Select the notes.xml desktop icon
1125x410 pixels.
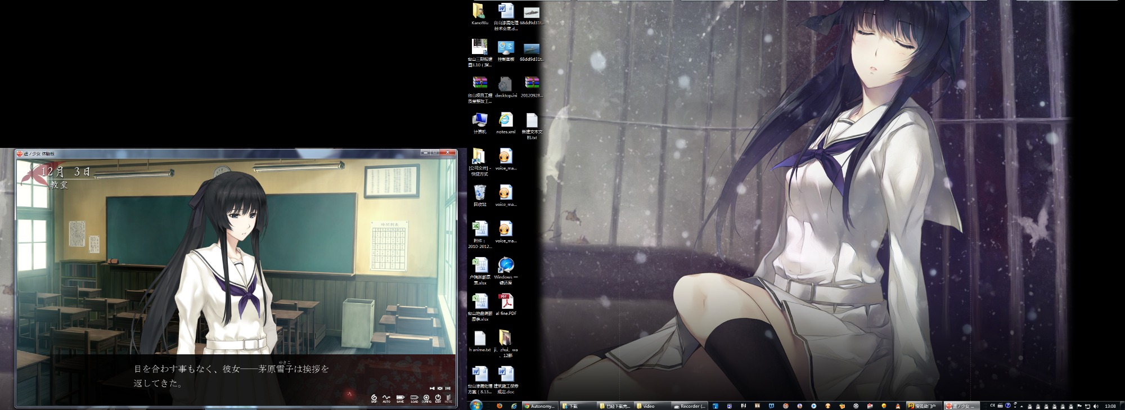[506, 123]
